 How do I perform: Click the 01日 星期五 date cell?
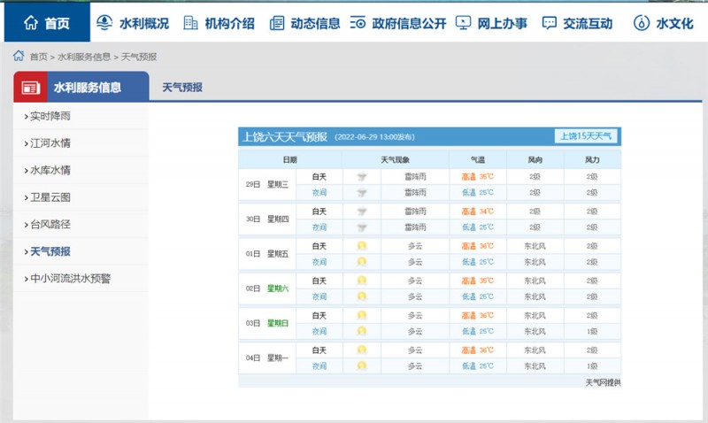pos(267,254)
